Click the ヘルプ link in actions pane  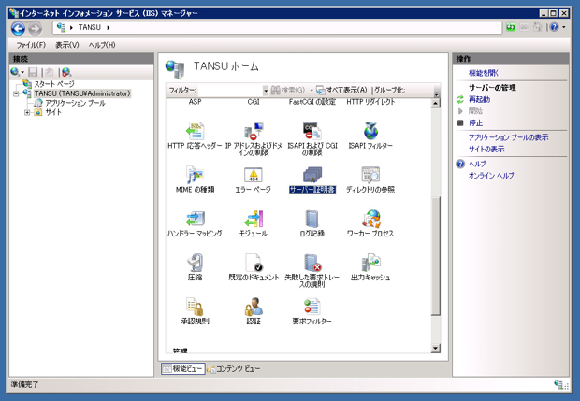tap(477, 164)
